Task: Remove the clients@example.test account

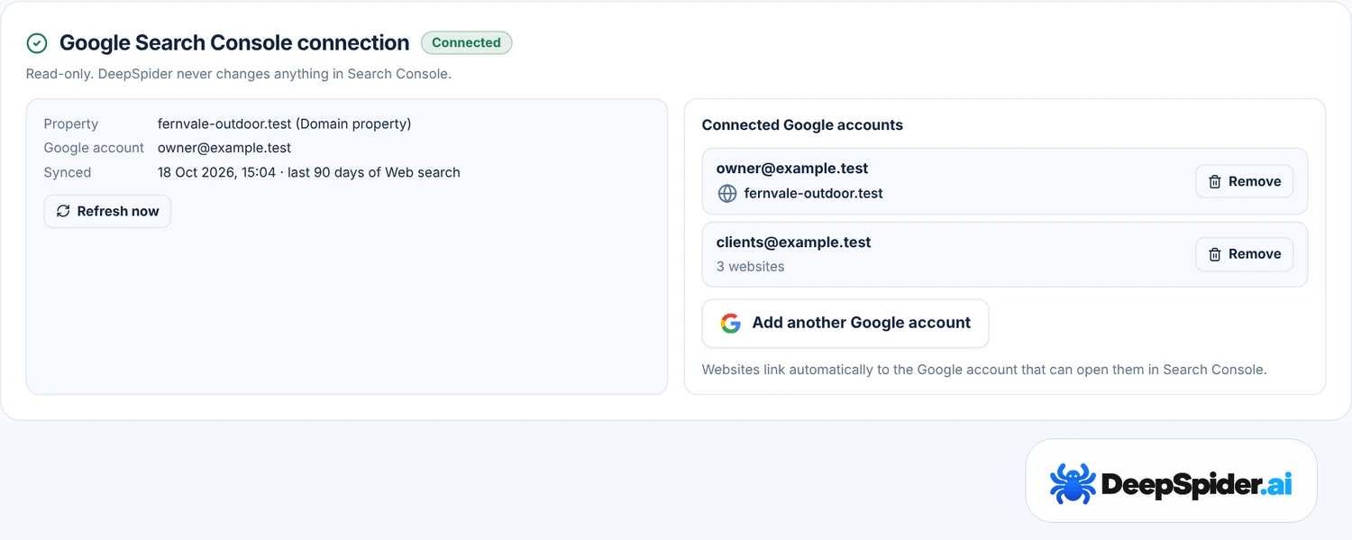Action: (x=1245, y=254)
